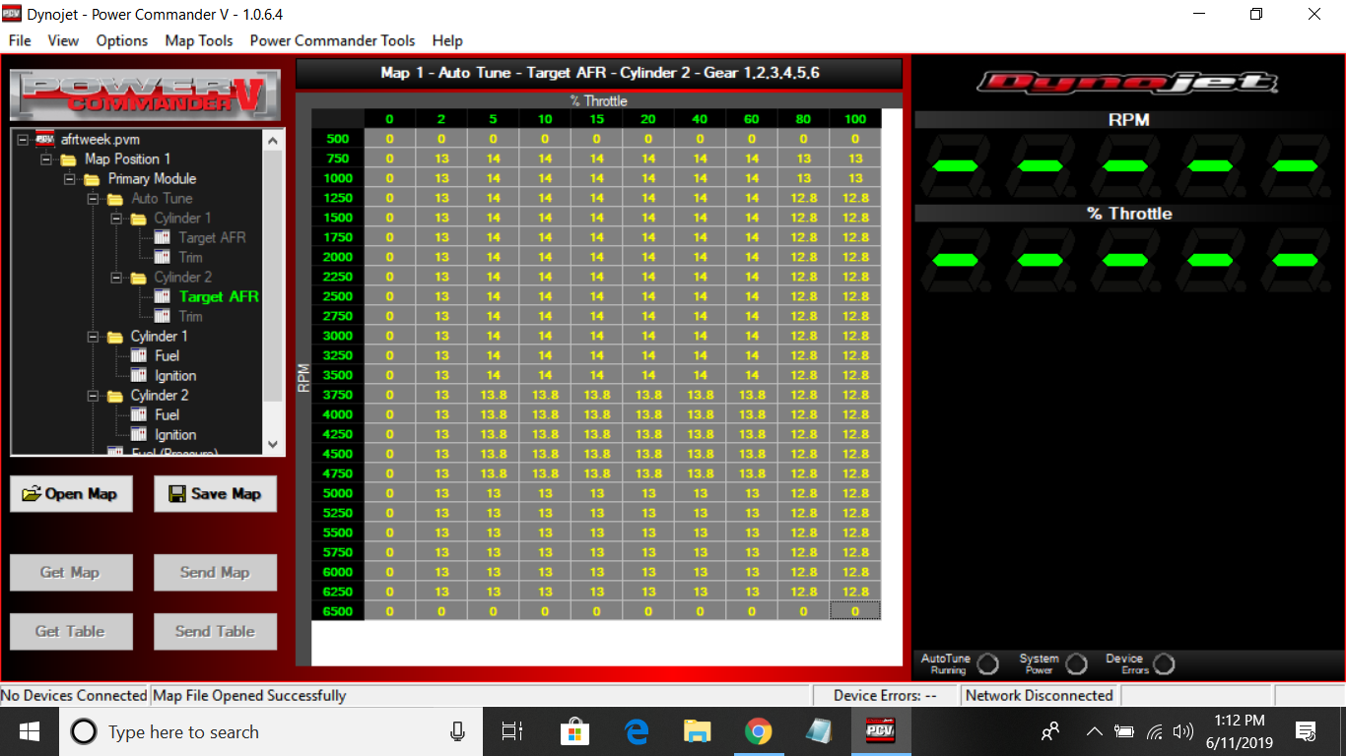Collapse the Primary Module tree node

tap(70, 178)
